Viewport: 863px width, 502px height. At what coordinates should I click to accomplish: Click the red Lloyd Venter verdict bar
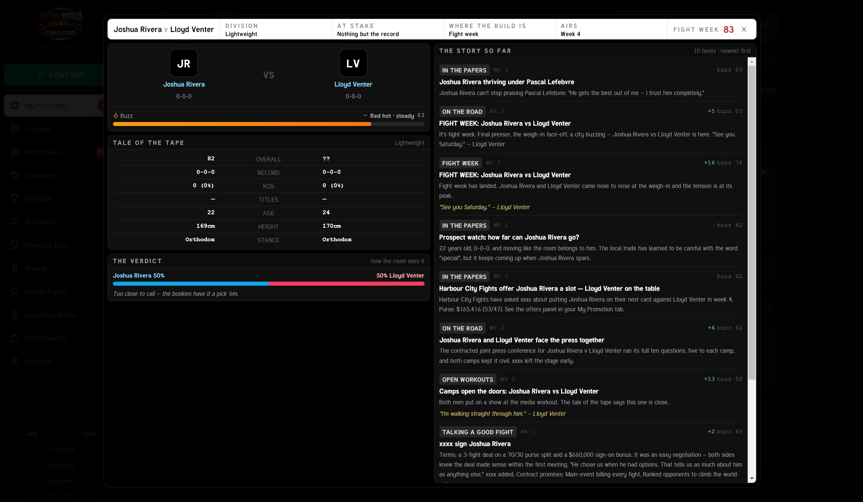coord(347,284)
